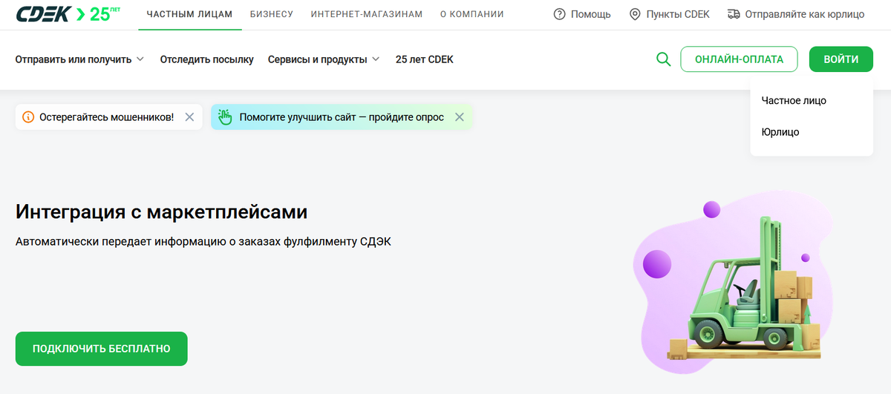Click 'Отправить или получить' menu label

pos(74,59)
